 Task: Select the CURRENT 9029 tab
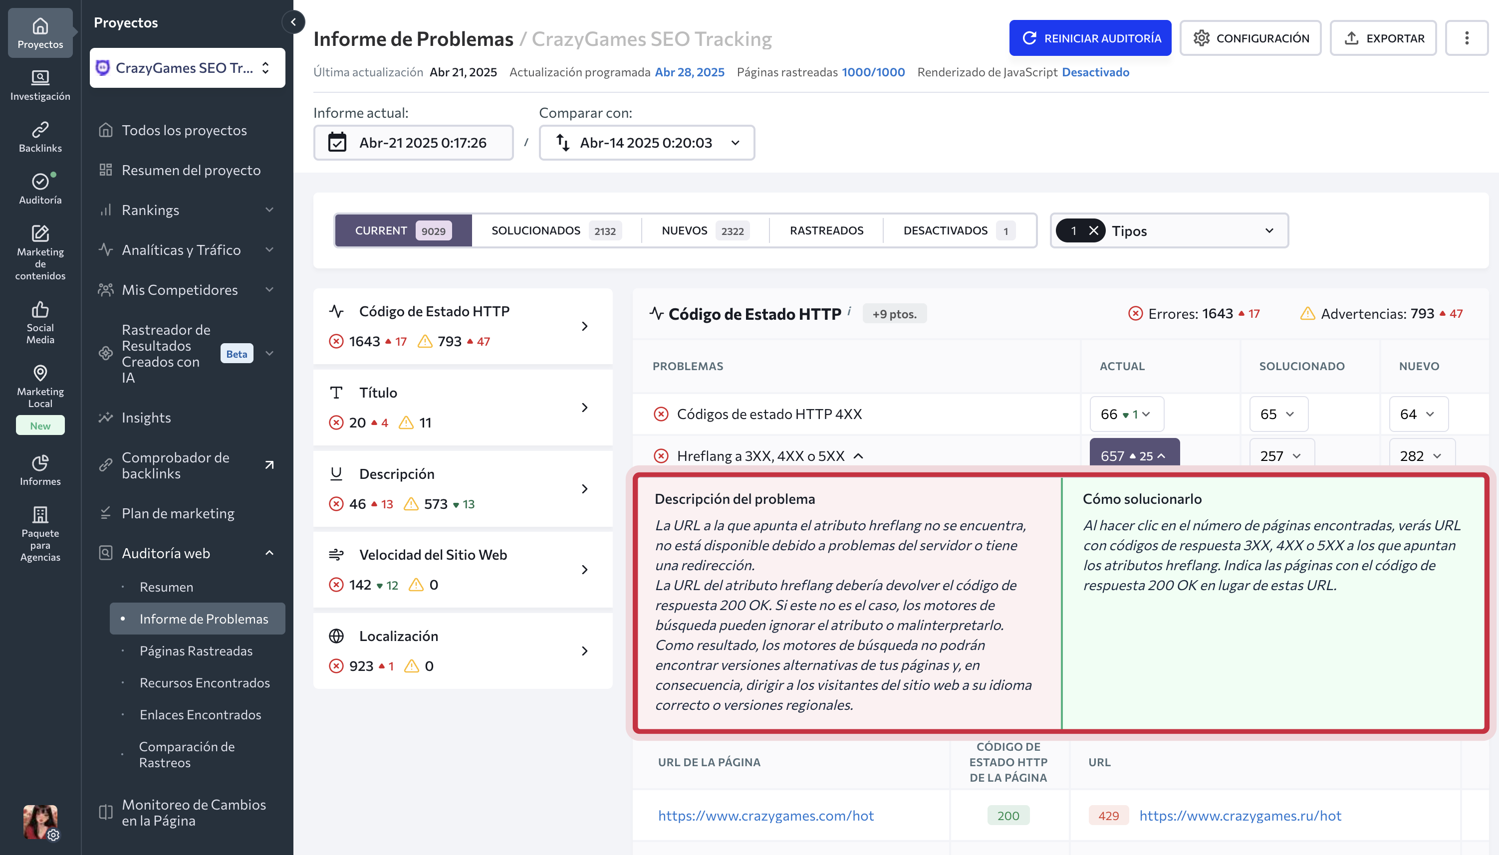[x=404, y=231]
